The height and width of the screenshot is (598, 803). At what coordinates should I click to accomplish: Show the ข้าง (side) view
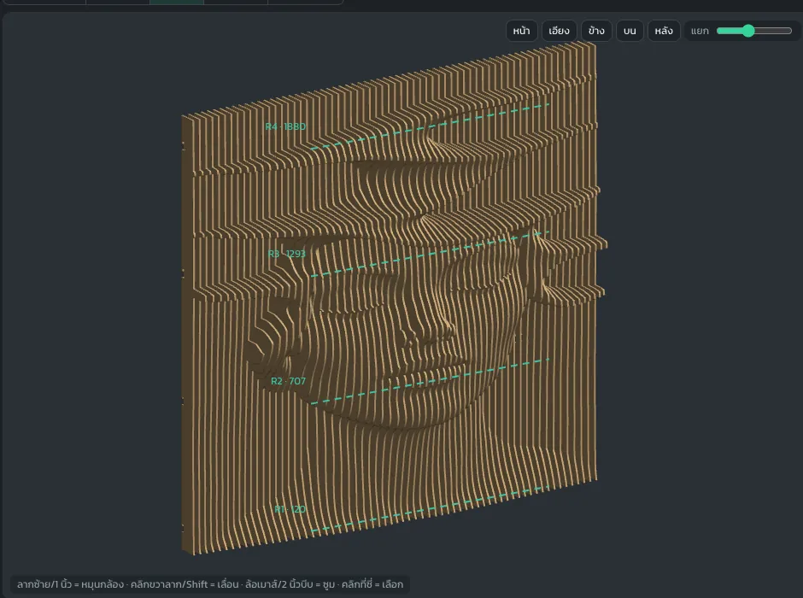(596, 31)
